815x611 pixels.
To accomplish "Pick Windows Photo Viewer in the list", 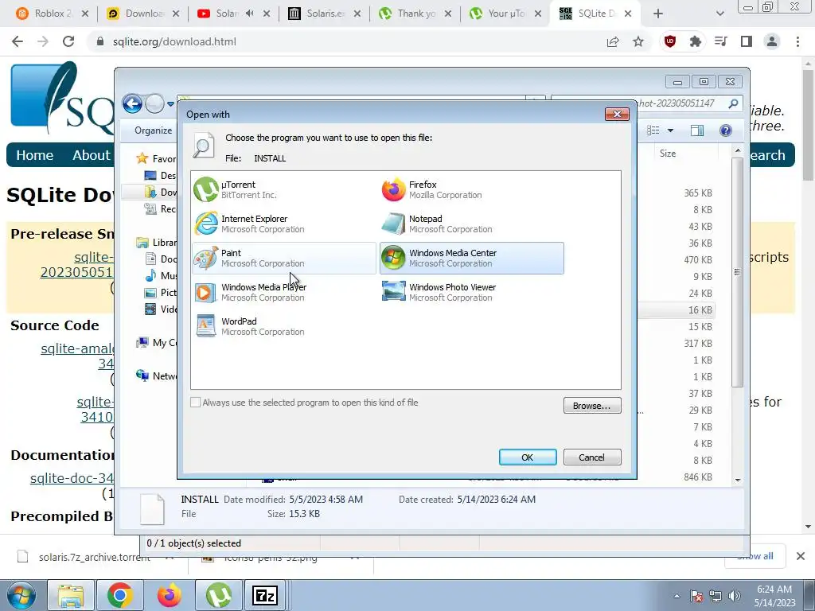I will click(x=471, y=293).
